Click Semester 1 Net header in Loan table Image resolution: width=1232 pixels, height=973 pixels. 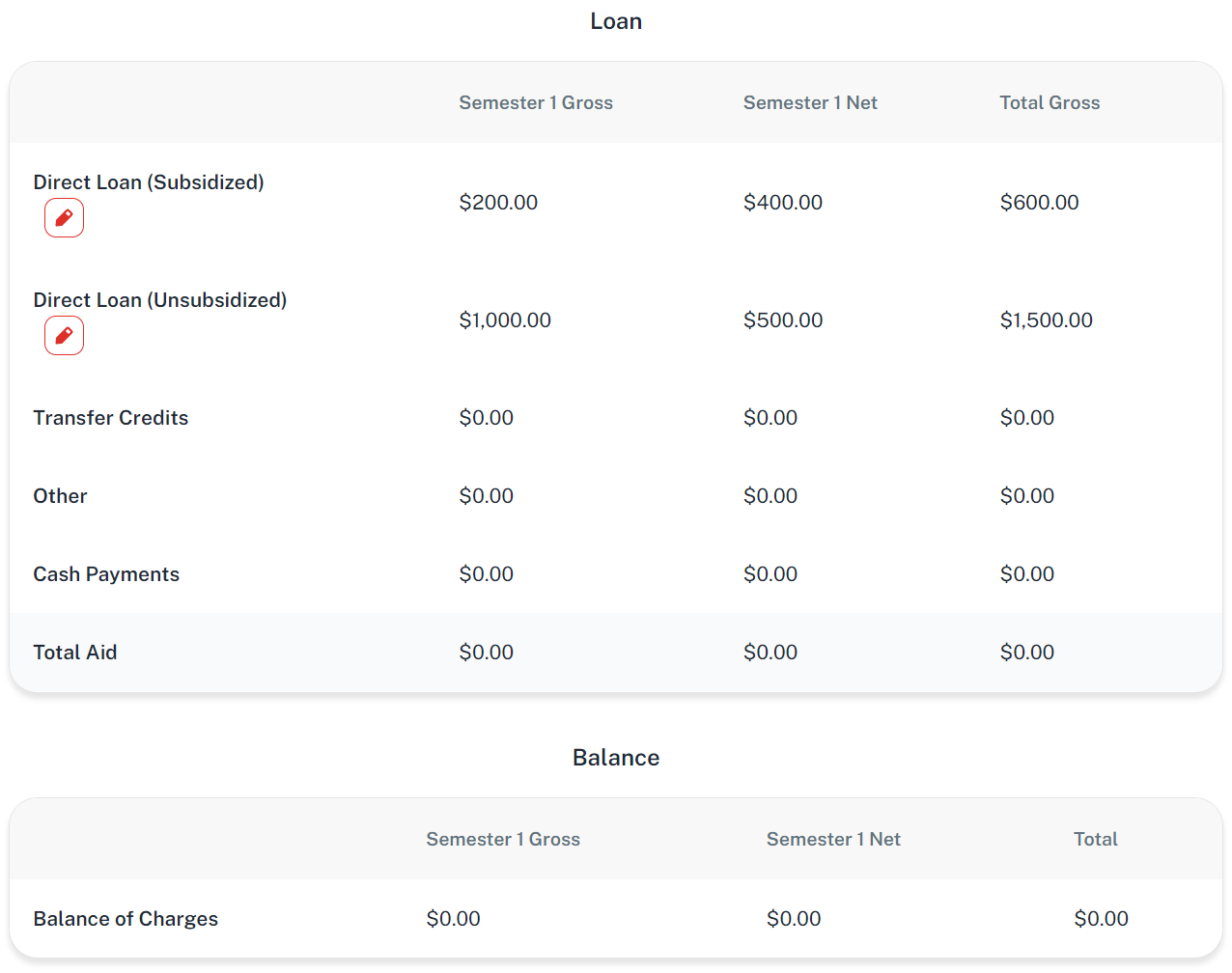tap(810, 102)
